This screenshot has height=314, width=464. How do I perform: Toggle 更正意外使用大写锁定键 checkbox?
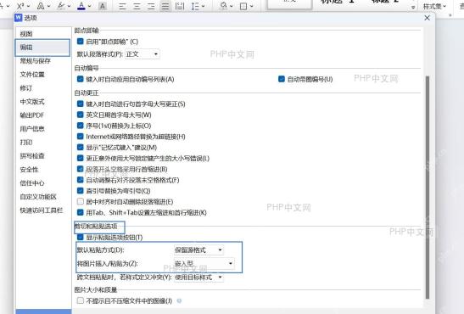tap(81, 158)
